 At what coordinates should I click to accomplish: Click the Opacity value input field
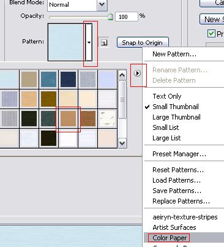(127, 17)
